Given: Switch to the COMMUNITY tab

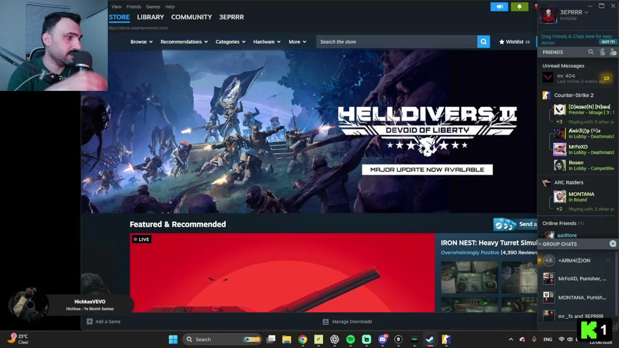Looking at the screenshot, I should coord(192,17).
